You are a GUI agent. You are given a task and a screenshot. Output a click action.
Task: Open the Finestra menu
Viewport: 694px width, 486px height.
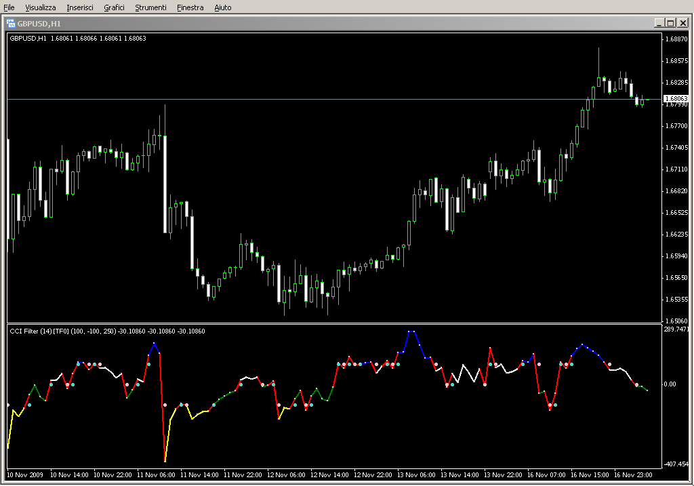point(190,7)
